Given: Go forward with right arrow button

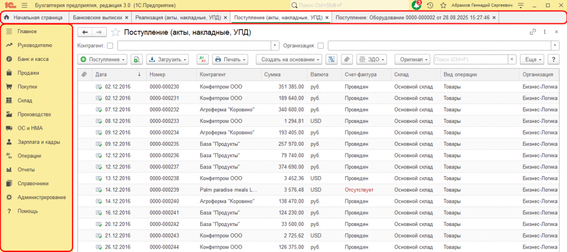Looking at the screenshot, I should pyautogui.click(x=99, y=32).
